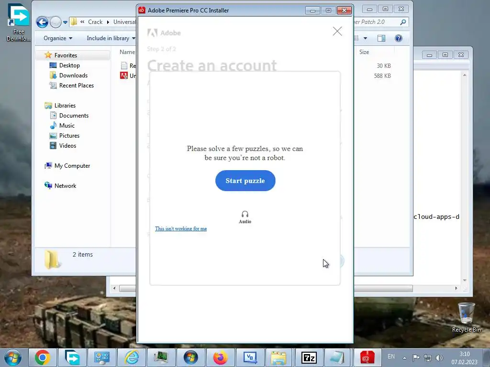Click the background window's scroll up arrow
Screen dimensions: 490x367
coord(465,75)
